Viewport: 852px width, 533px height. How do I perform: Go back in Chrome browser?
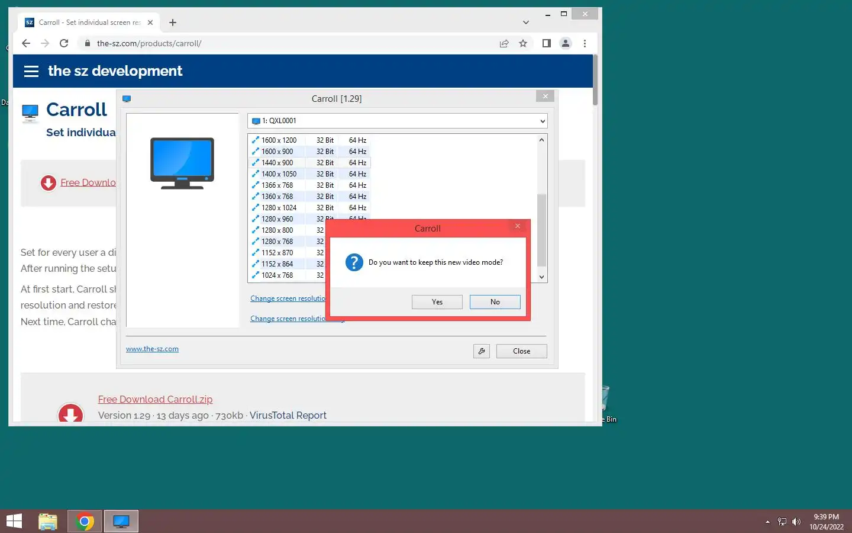click(x=26, y=43)
